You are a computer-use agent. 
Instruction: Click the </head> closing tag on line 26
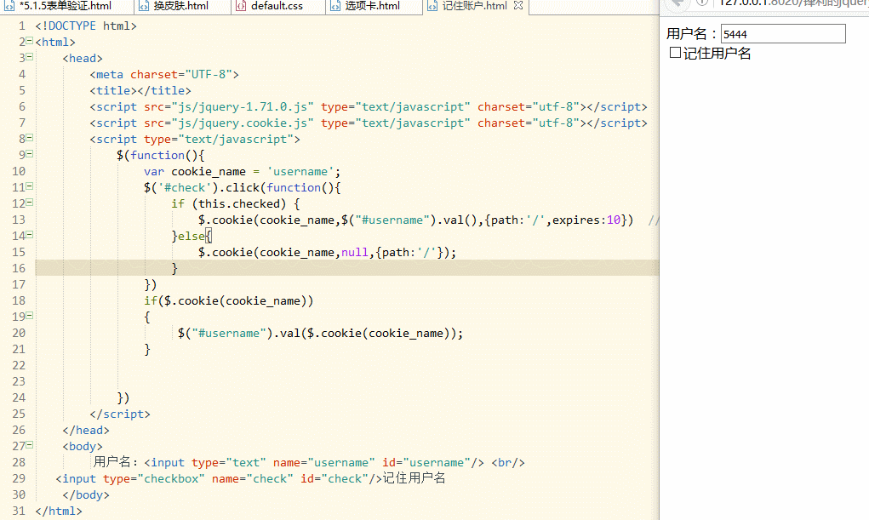pyautogui.click(x=86, y=430)
